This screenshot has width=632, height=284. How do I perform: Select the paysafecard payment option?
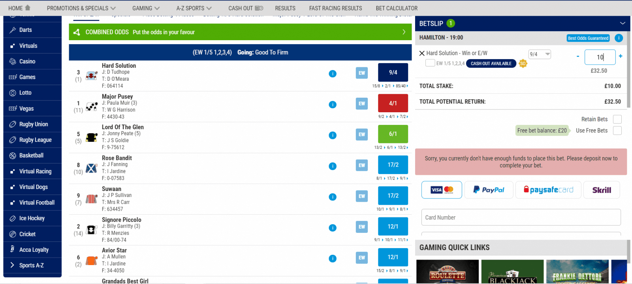(548, 190)
